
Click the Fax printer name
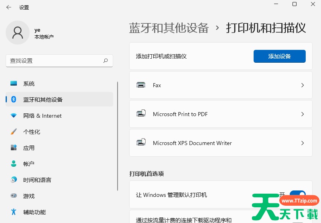click(x=157, y=85)
